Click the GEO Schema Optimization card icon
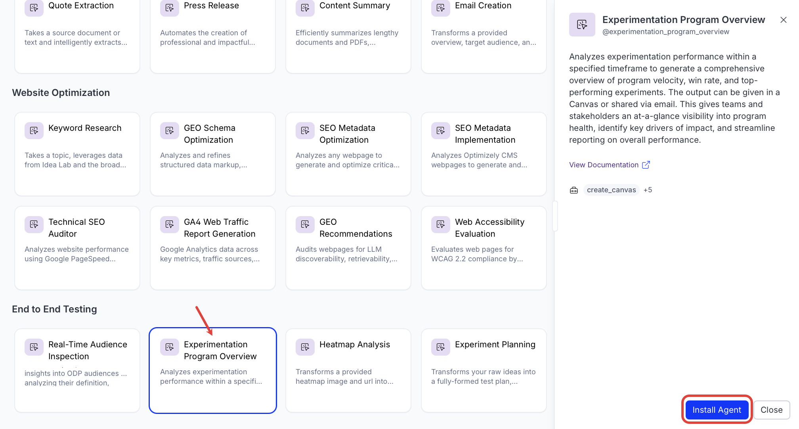The image size is (799, 429). coord(169,130)
